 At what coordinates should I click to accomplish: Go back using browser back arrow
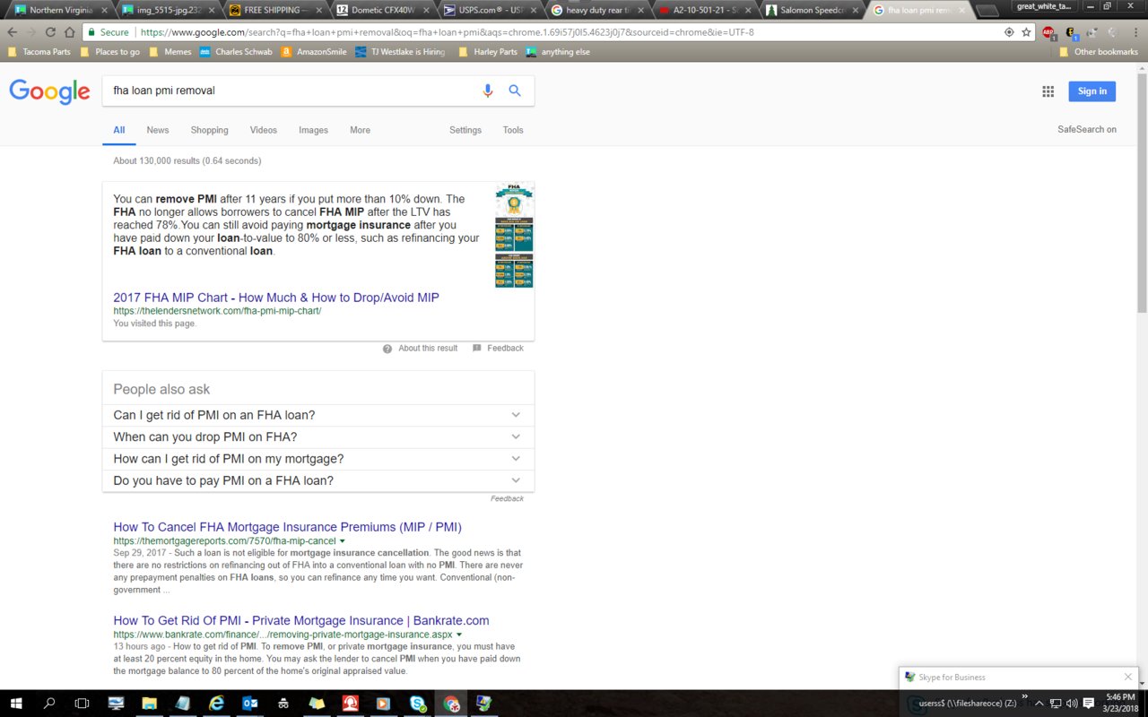coord(13,32)
